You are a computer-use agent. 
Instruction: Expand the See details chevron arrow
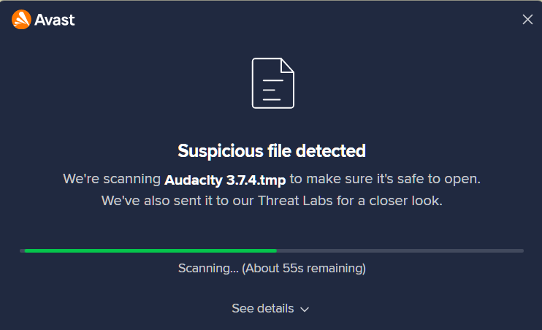[x=305, y=309]
